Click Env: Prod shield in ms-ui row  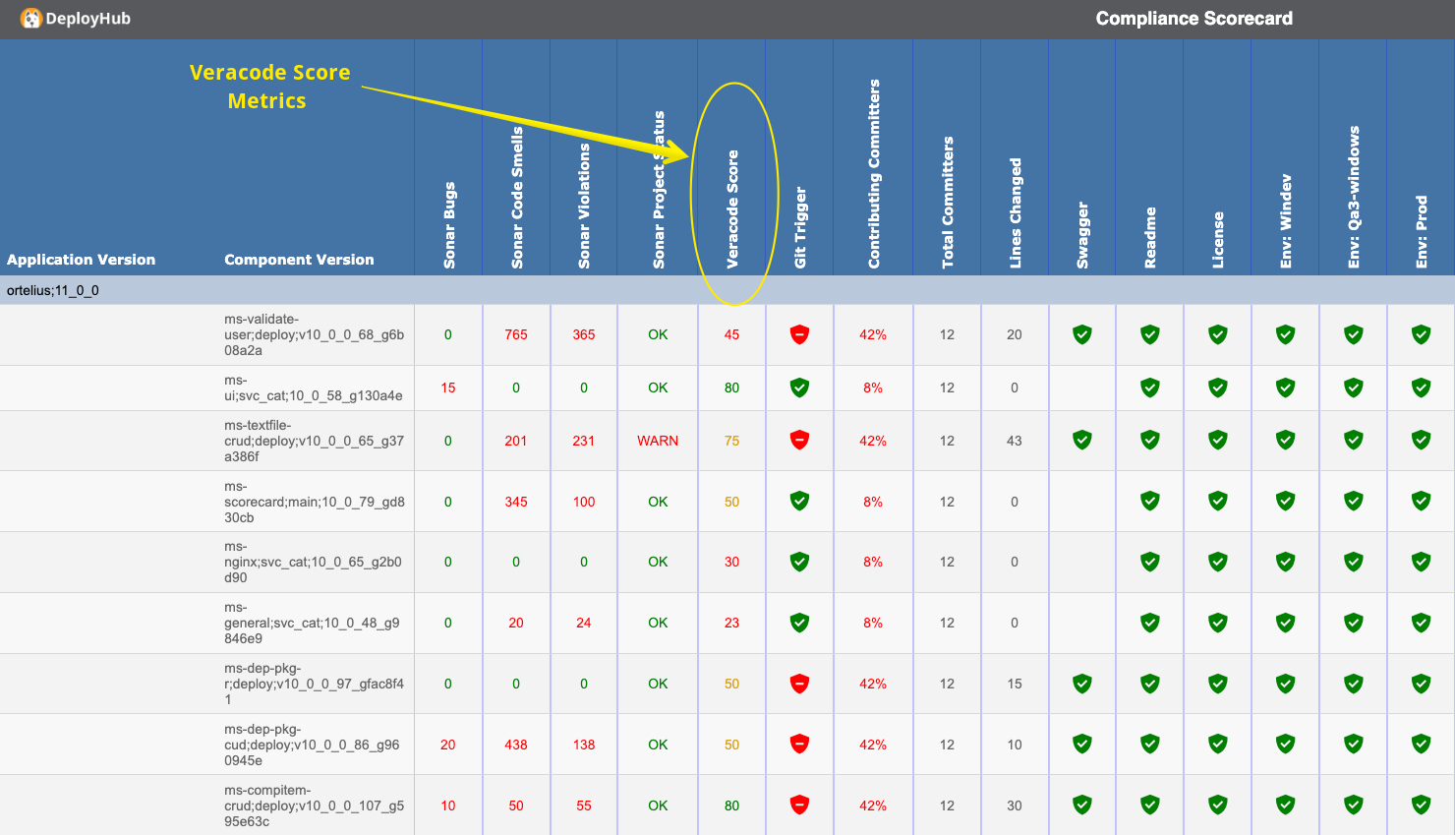coord(1421,388)
